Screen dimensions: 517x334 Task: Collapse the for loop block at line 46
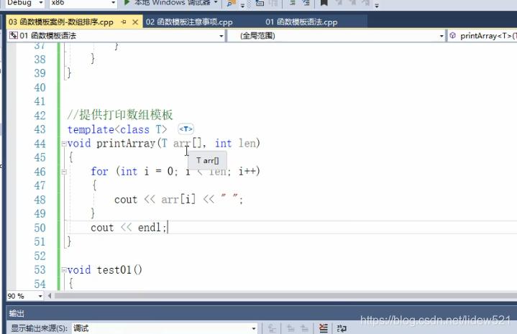[64, 172]
